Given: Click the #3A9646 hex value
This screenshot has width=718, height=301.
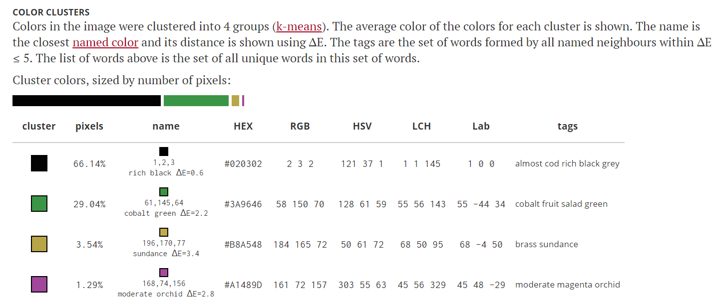Looking at the screenshot, I should pyautogui.click(x=243, y=204).
